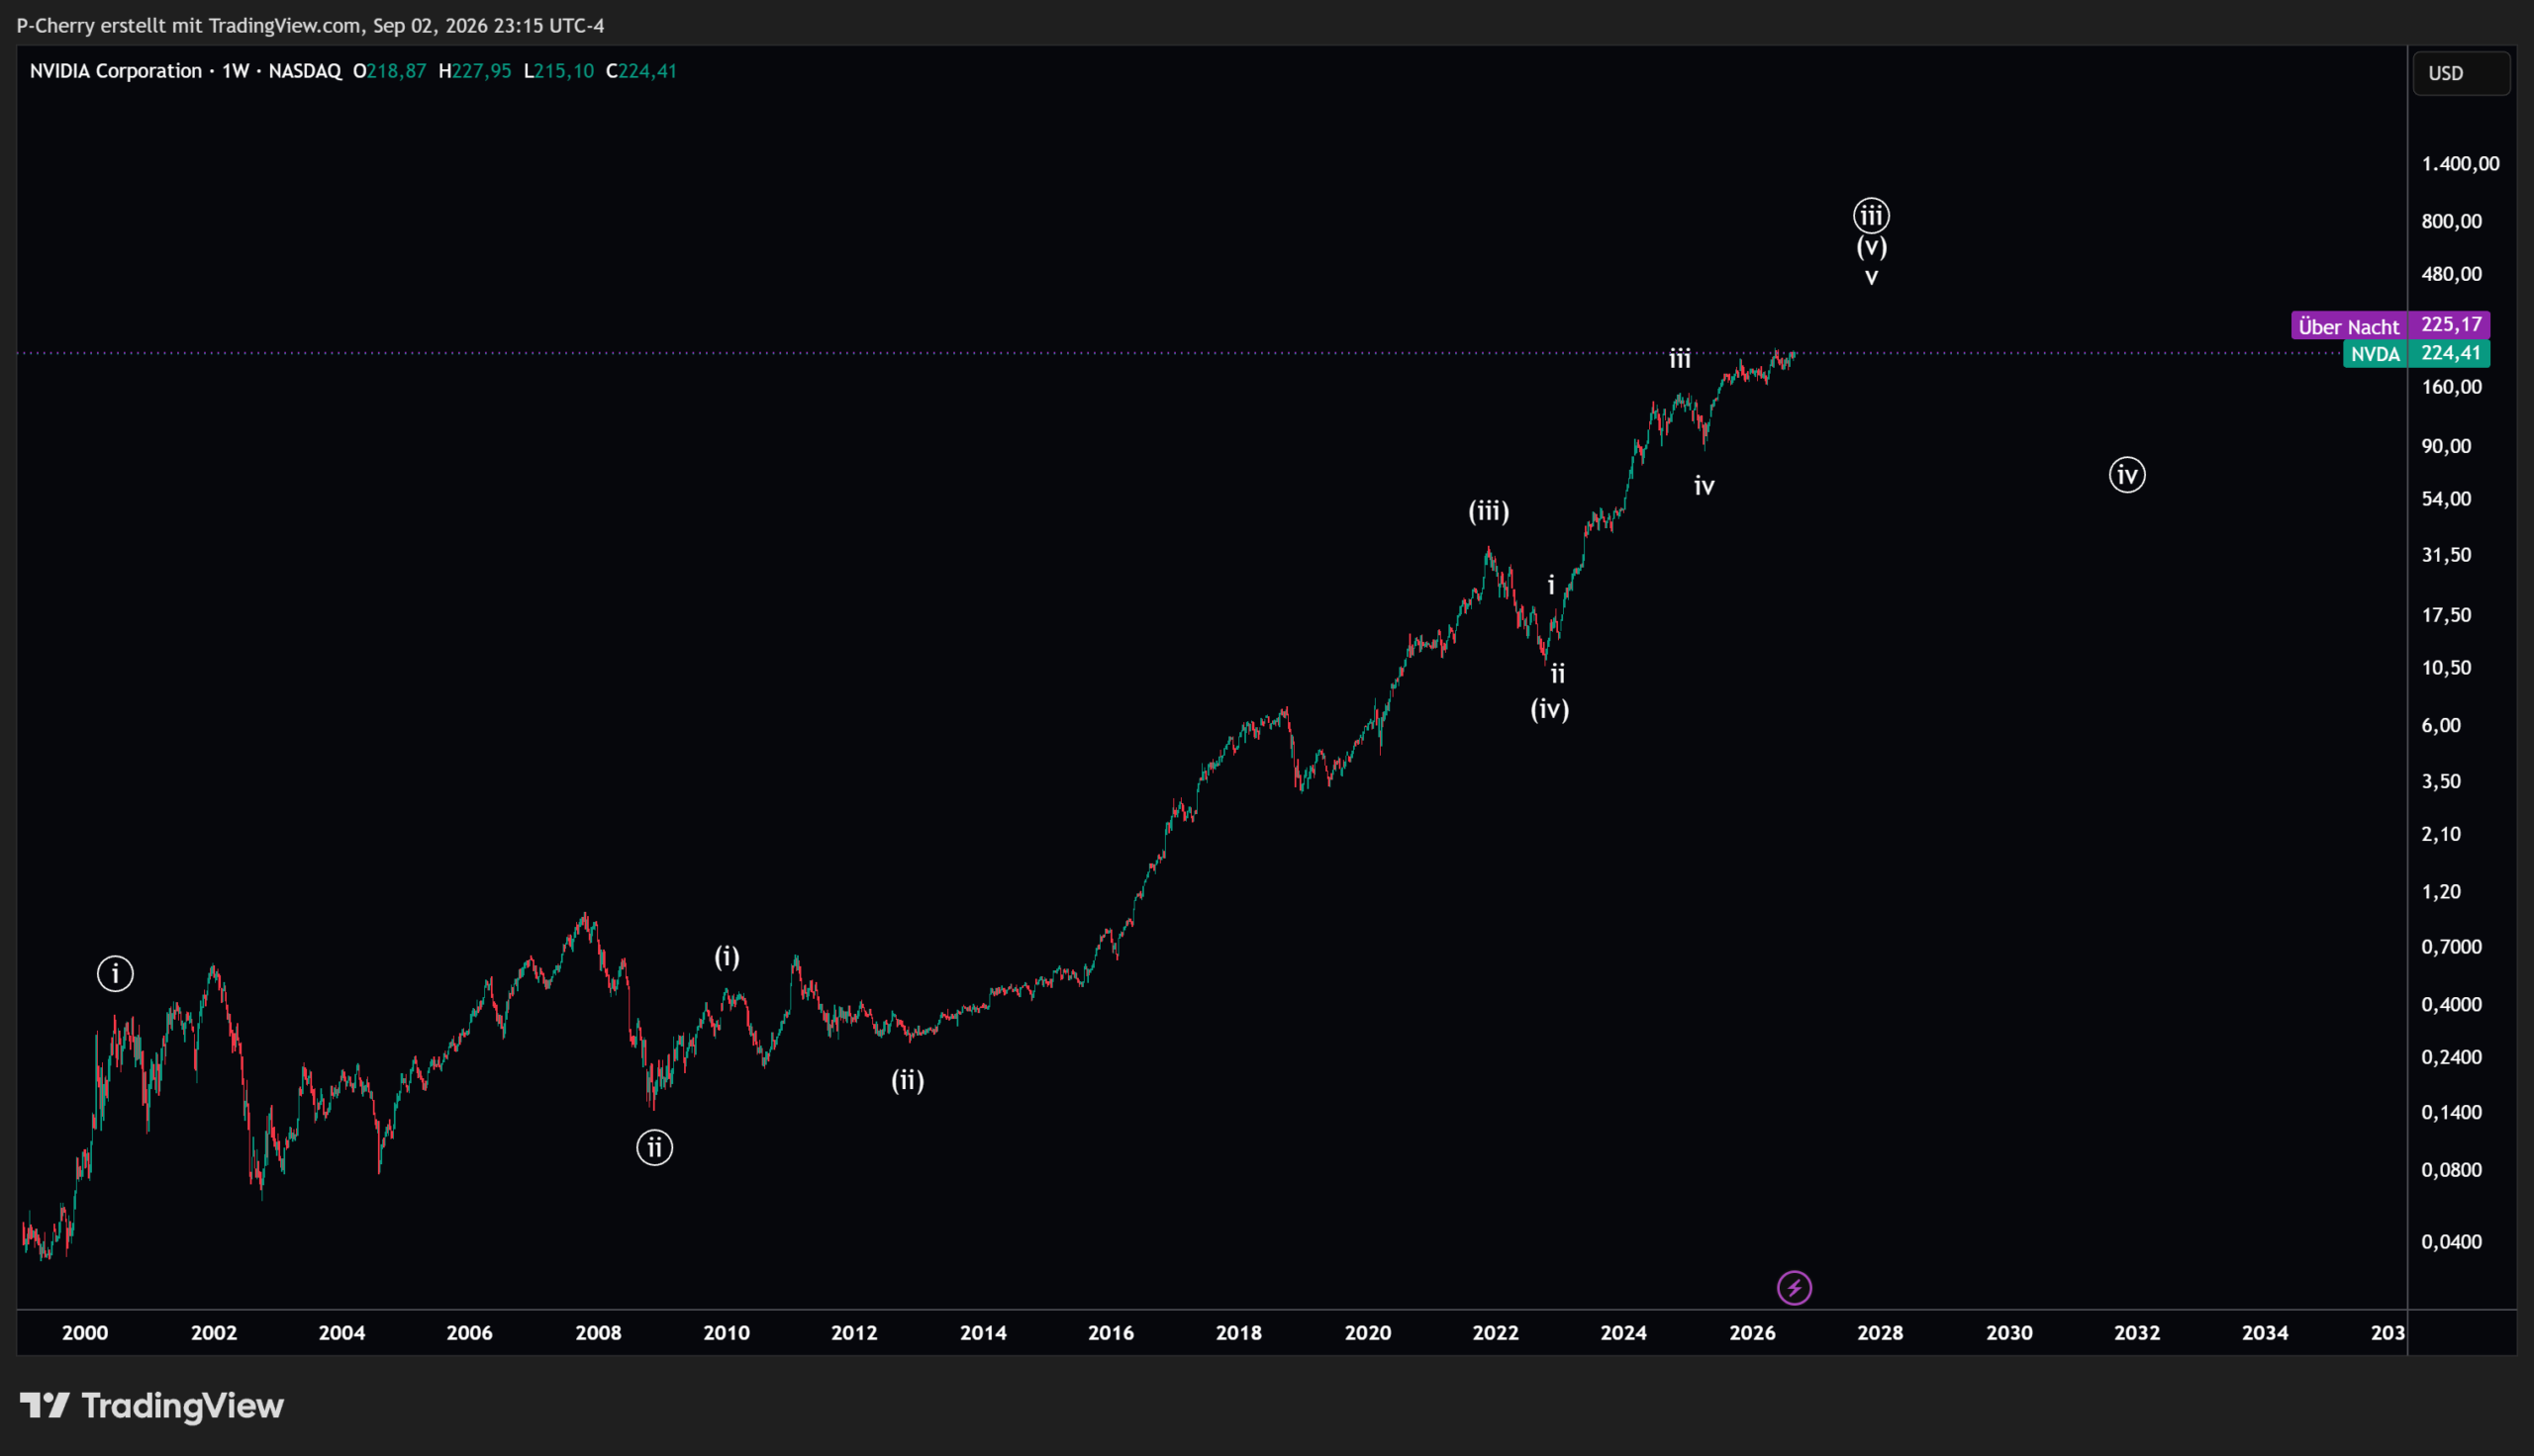Open the USD currency selector
This screenshot has height=1456, width=2534.
[x=2461, y=73]
